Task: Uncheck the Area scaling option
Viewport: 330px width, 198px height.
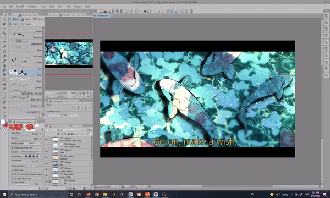Action: [13, 182]
